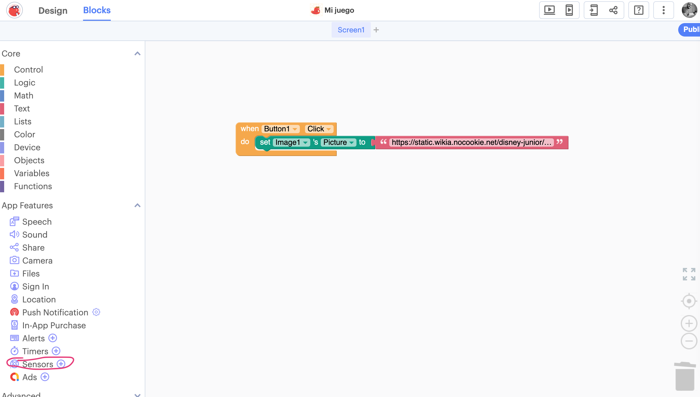
Task: Open the help question mark icon
Action: pos(638,10)
